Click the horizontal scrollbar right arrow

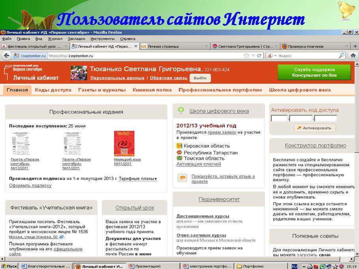pos(352,259)
